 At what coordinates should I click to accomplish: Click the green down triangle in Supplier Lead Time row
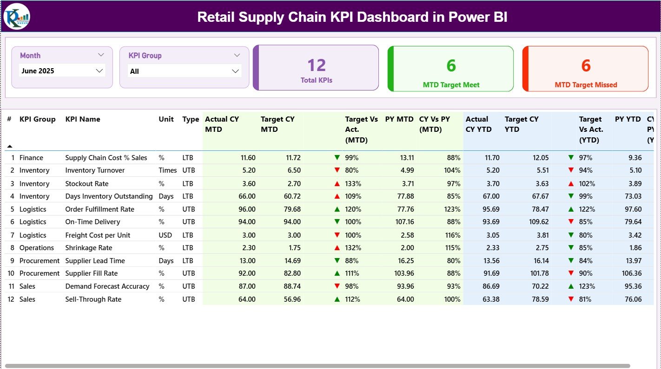[337, 260]
